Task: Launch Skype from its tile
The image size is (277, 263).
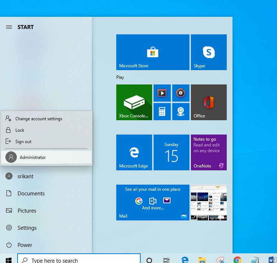Action: coord(208,52)
